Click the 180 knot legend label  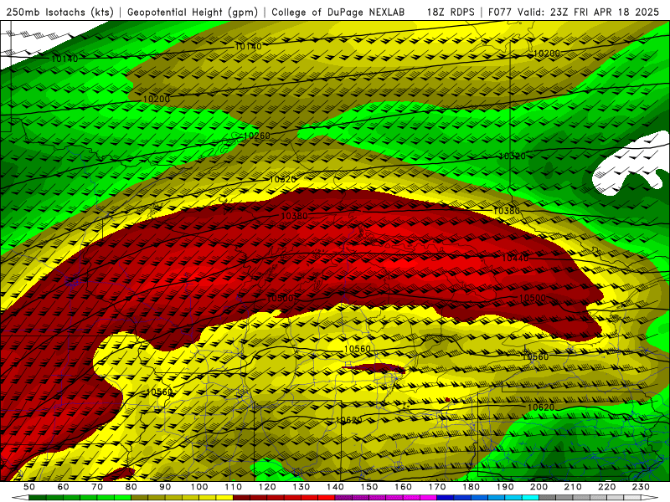coord(471,487)
